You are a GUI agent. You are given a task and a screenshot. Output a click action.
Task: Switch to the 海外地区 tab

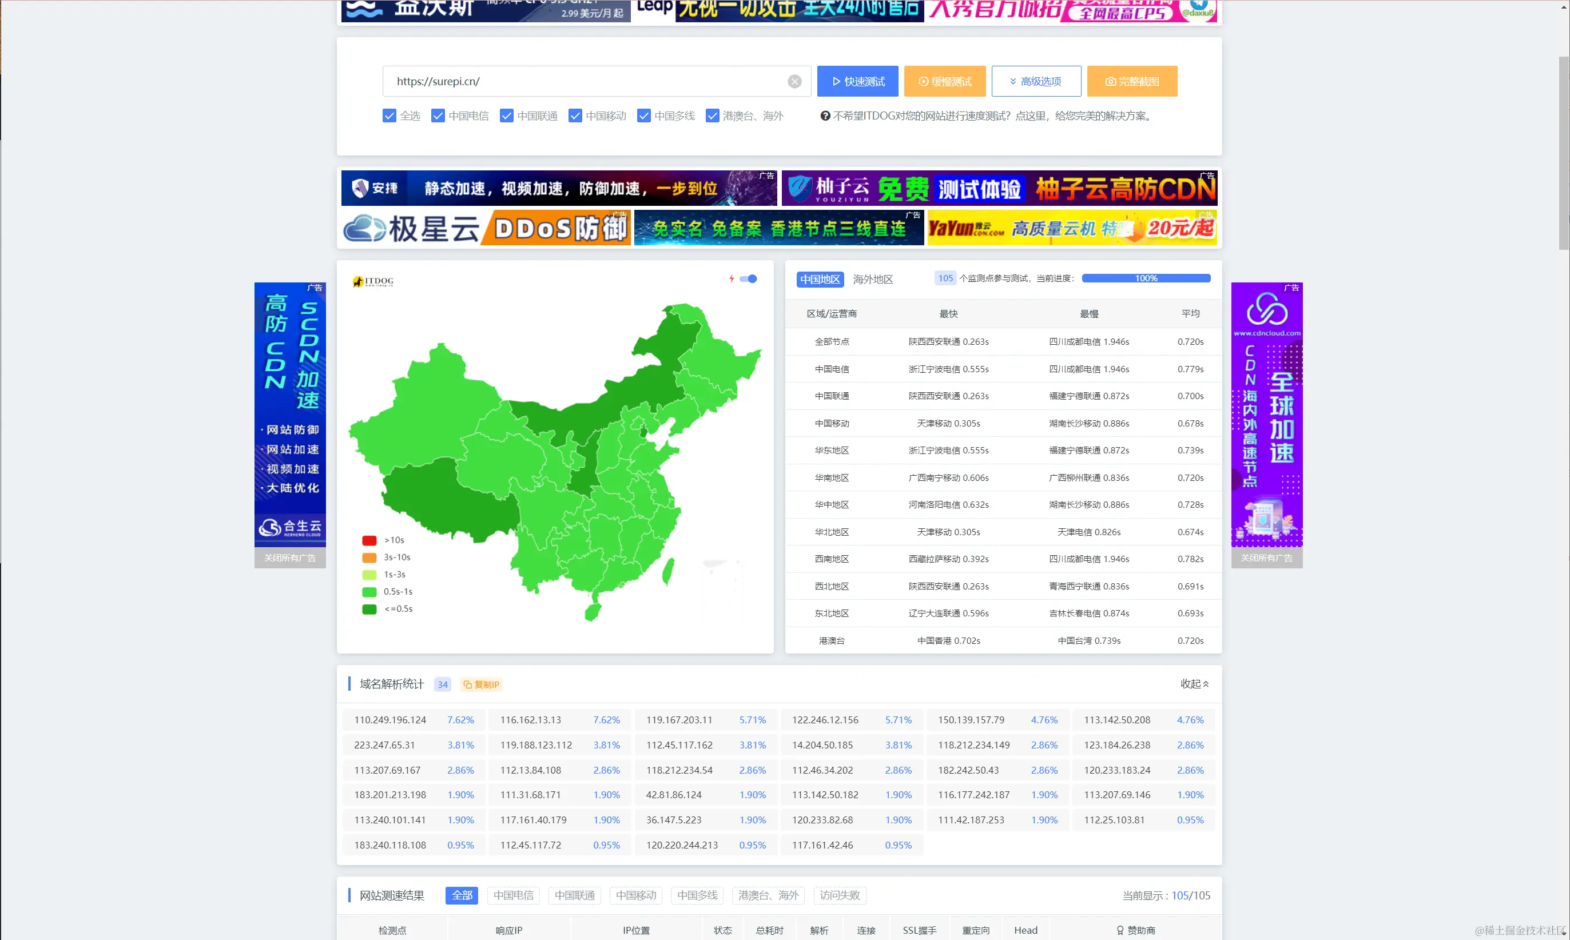872,278
